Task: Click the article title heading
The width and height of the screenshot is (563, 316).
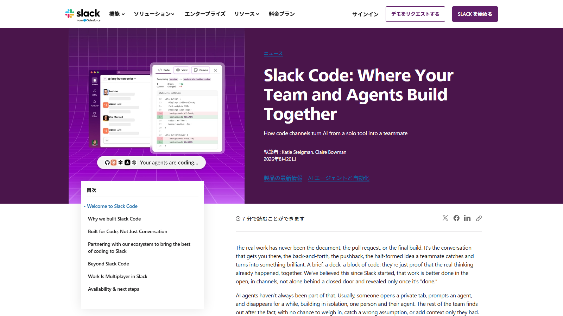Action: (x=359, y=94)
